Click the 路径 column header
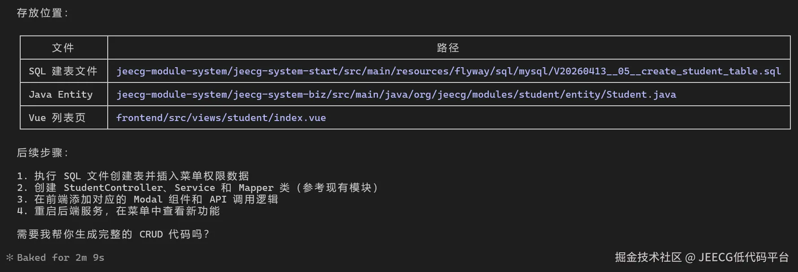798x272 pixels. 448,48
